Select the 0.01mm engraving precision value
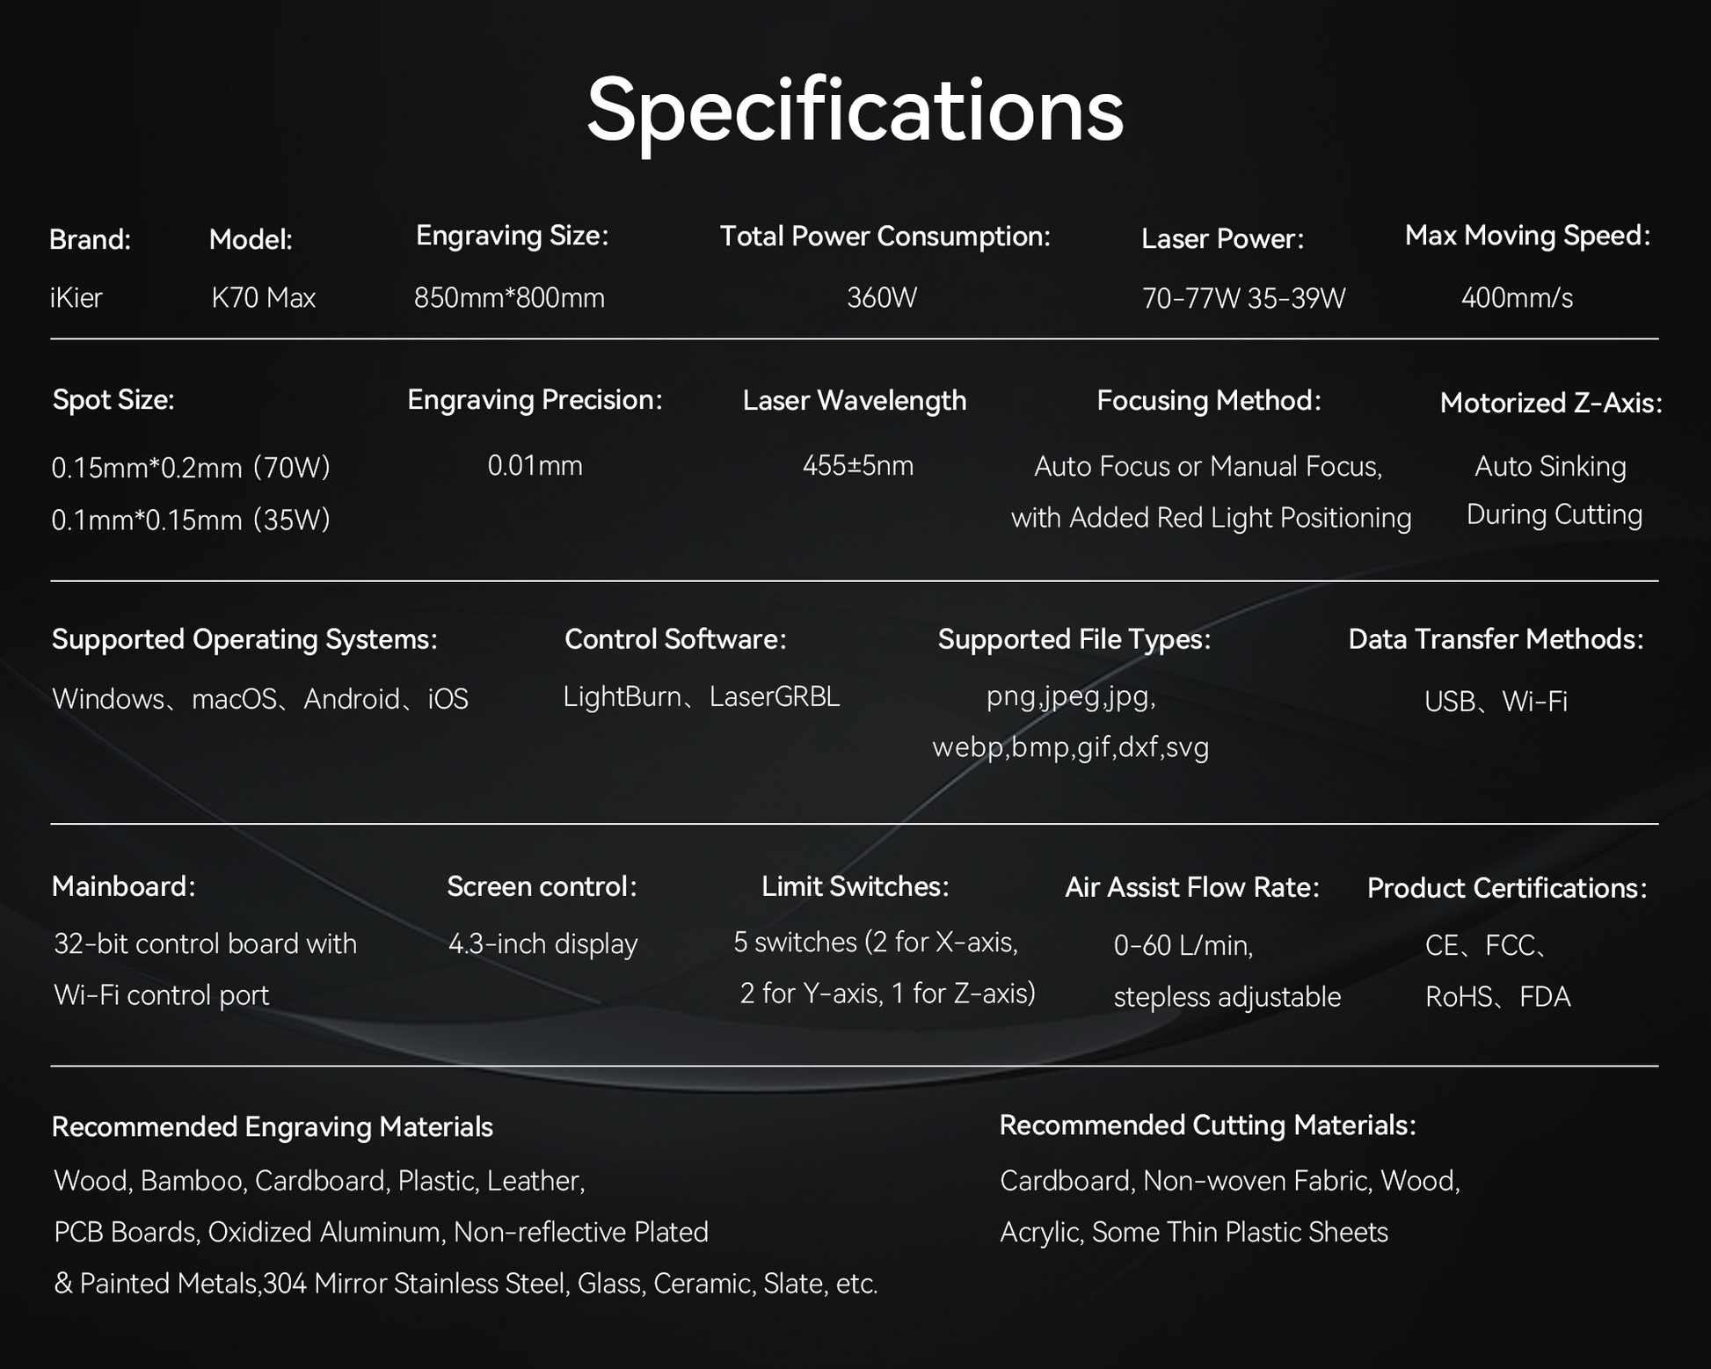This screenshot has width=1711, height=1369. [535, 465]
